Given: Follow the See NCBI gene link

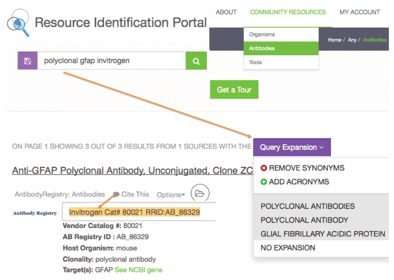Looking at the screenshot, I should (138, 270).
